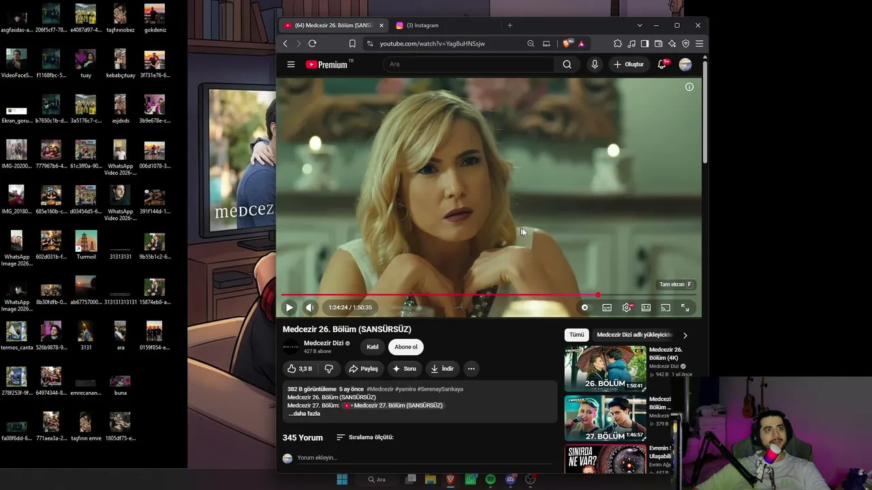Open Brave Leo AI sparkle icon
The image size is (872, 490).
[672, 44]
